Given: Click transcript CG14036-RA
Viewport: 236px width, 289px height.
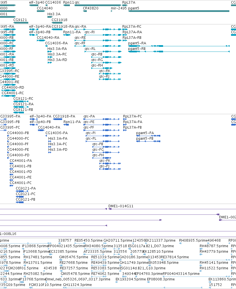Looking at the screenshot, I should click(57, 43).
